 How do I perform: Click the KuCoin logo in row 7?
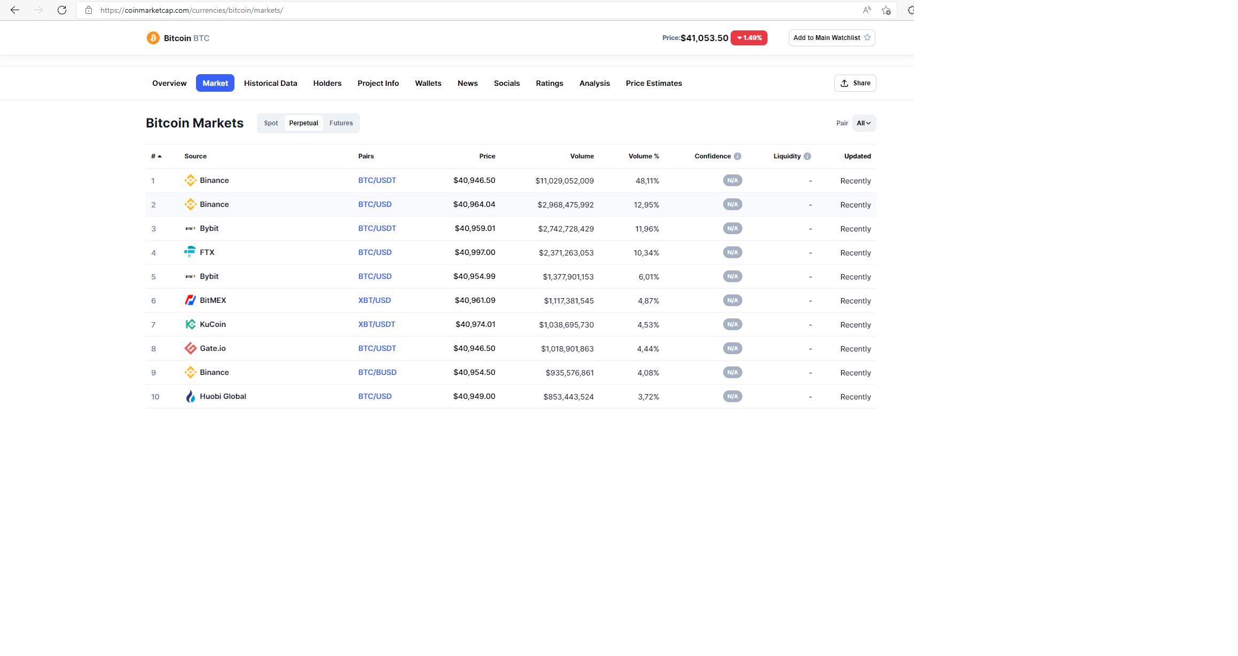tap(191, 324)
